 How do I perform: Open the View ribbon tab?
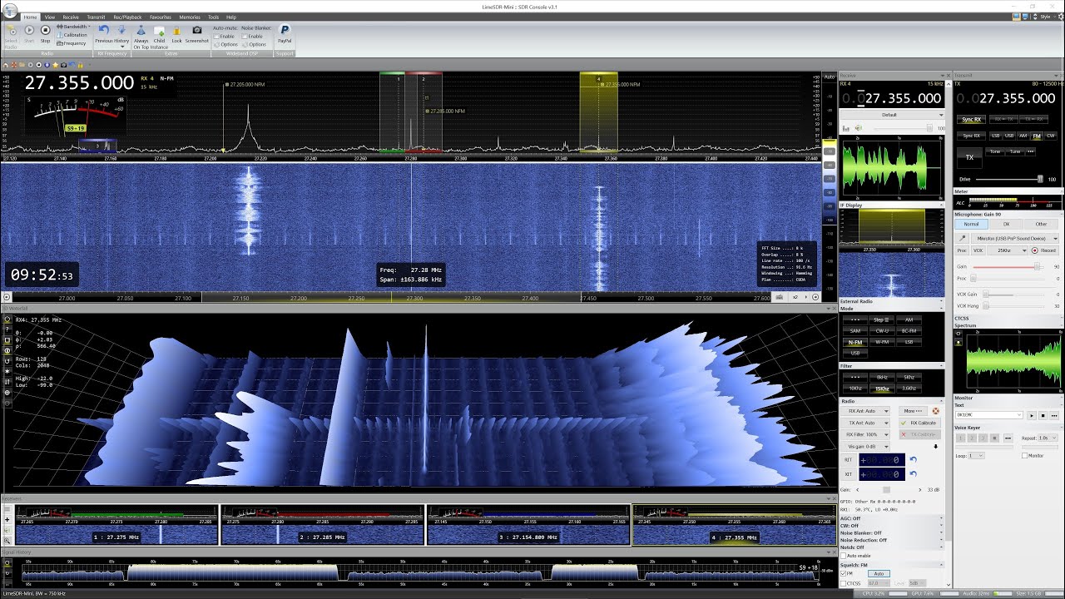[x=50, y=17]
